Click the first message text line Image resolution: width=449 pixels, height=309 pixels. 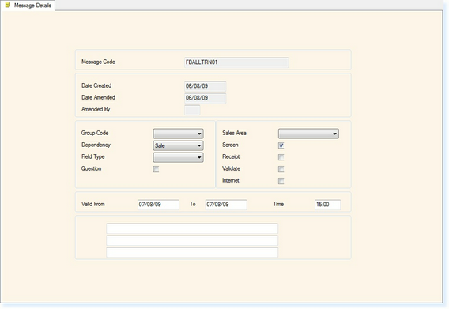point(192,228)
